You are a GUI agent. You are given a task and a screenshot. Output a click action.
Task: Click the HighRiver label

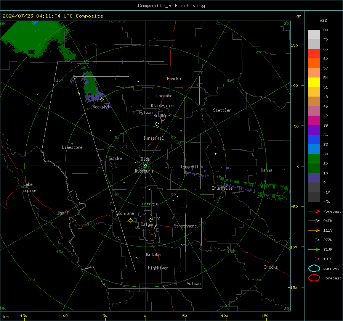click(158, 268)
